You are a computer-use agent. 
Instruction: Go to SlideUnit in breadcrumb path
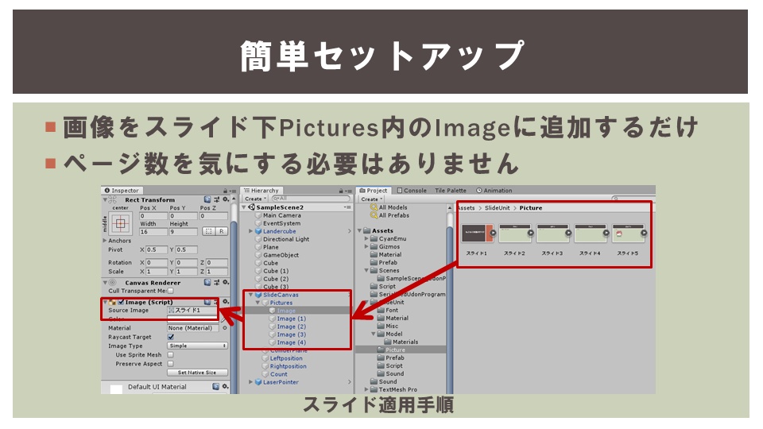tap(498, 207)
